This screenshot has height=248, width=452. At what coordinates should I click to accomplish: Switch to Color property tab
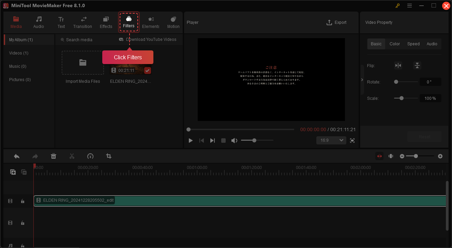[x=395, y=44]
